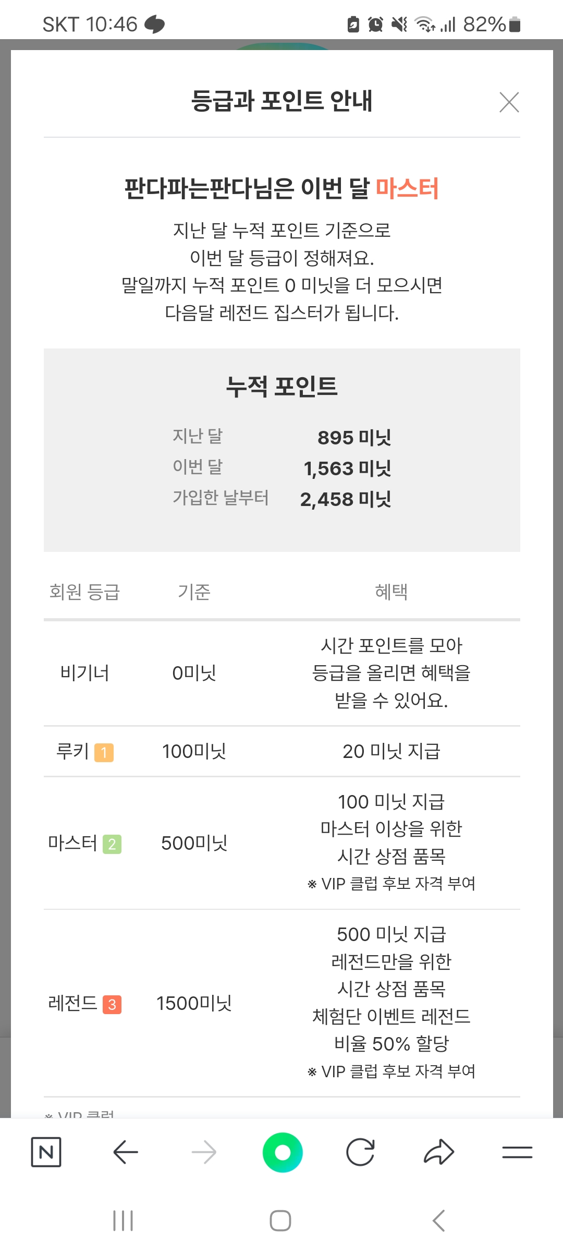
Task: Tap the 마스터 level 2 badge
Action: 112,844
